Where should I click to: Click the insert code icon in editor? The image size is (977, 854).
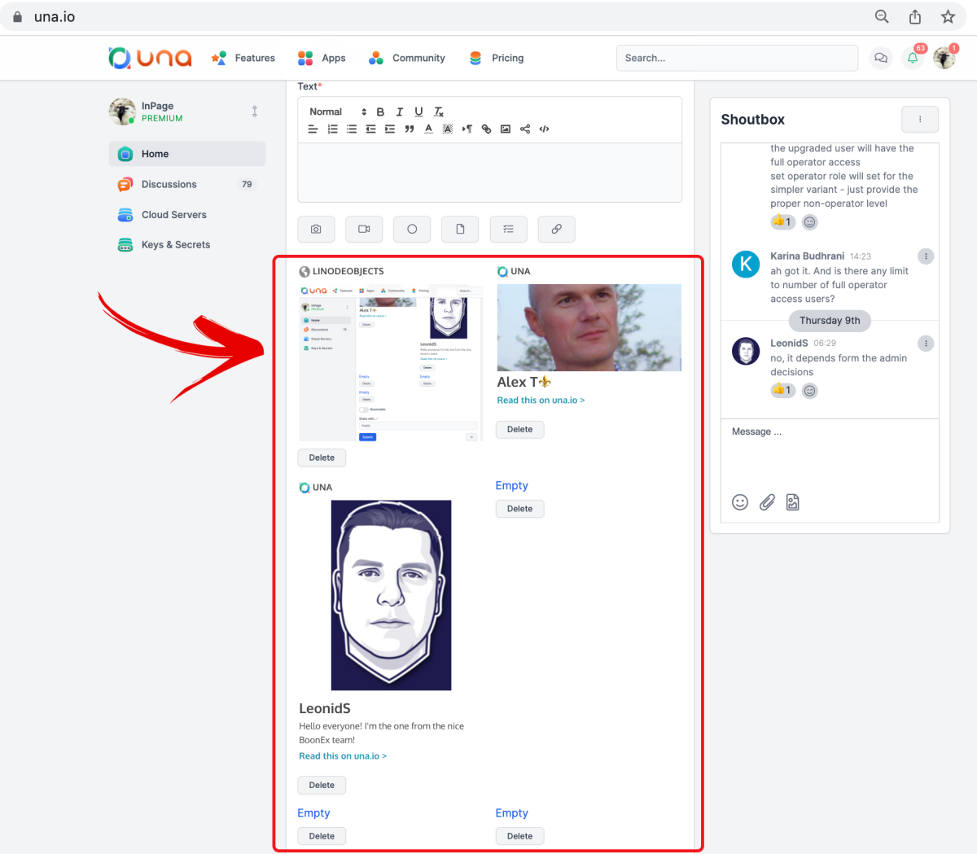545,129
